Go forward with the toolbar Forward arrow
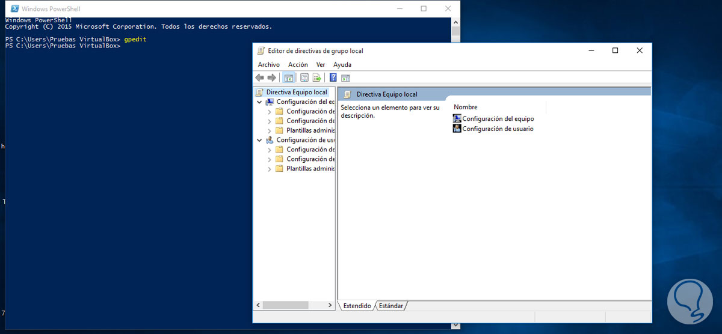The height and width of the screenshot is (334, 722). (272, 77)
